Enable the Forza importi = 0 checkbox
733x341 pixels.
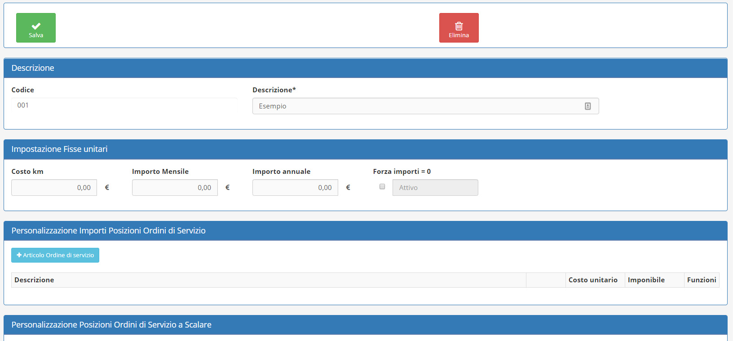point(382,187)
